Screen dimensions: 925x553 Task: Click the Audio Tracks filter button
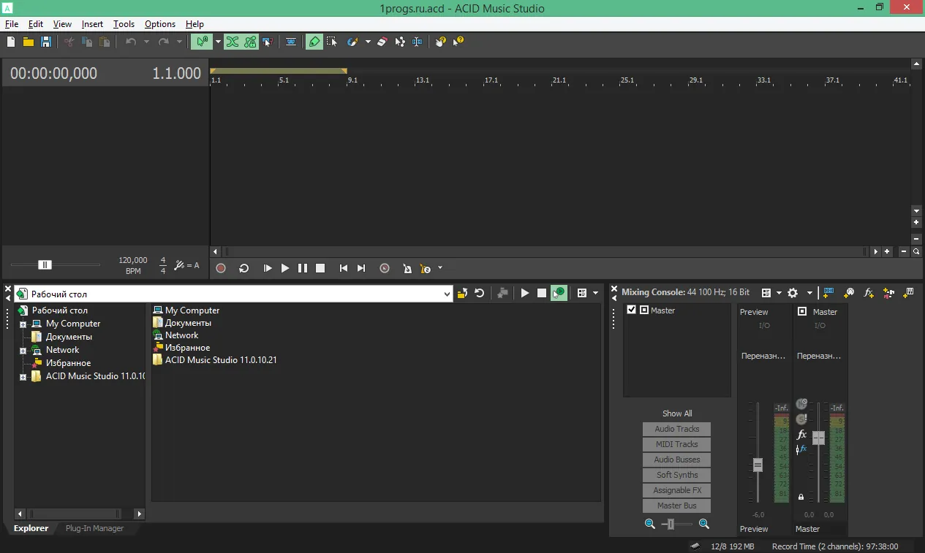click(677, 429)
